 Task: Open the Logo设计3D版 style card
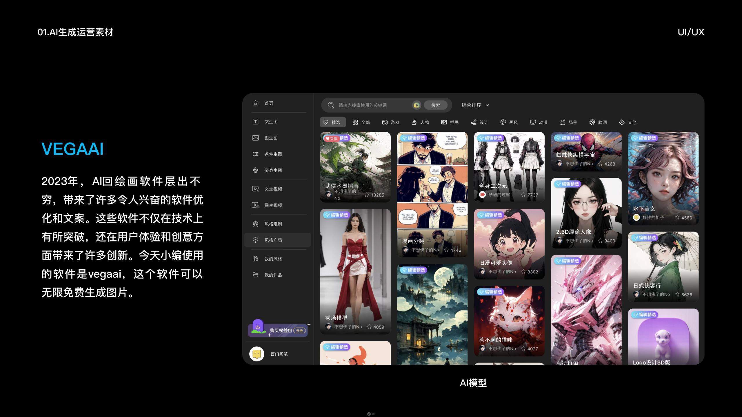coord(663,336)
